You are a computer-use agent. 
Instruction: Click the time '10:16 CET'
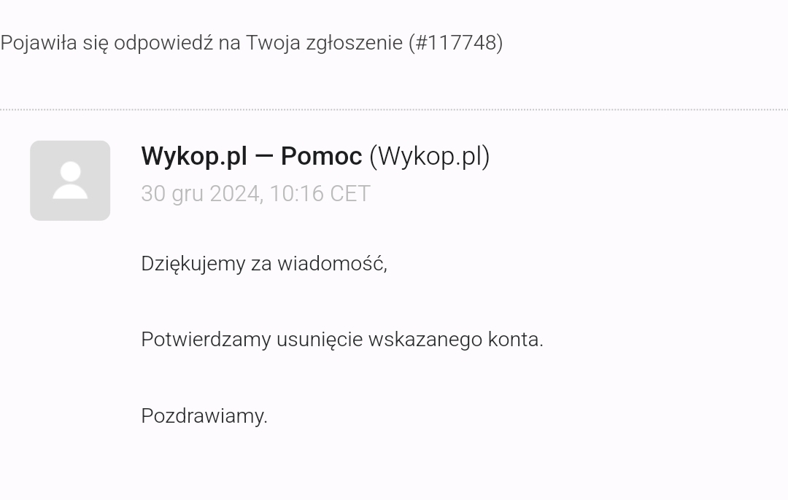320,194
